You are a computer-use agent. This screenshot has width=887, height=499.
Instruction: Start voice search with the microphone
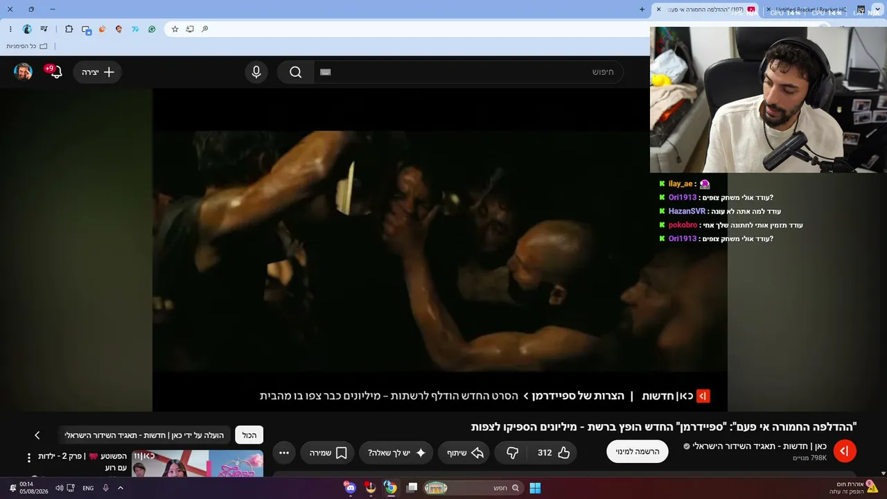pyautogui.click(x=256, y=72)
